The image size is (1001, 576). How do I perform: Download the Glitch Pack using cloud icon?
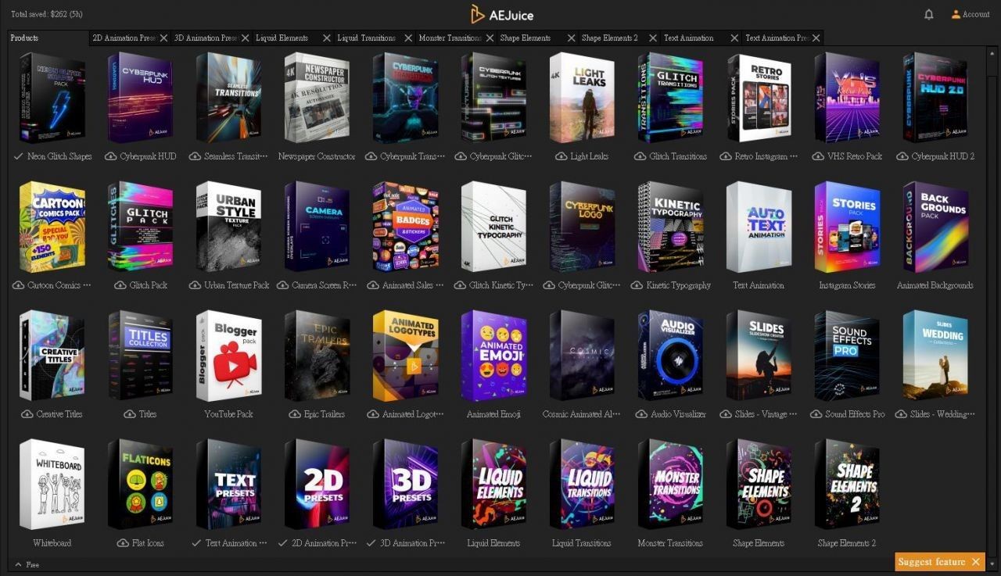(x=120, y=285)
